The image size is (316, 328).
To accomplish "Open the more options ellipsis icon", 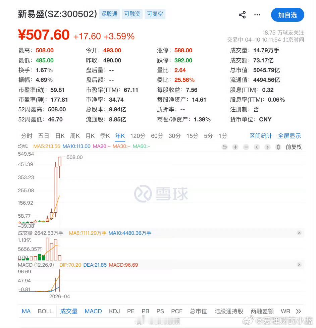I will coord(257,15).
